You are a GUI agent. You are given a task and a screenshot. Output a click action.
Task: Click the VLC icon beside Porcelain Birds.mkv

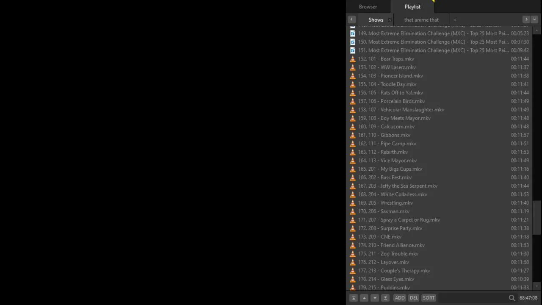point(353,101)
